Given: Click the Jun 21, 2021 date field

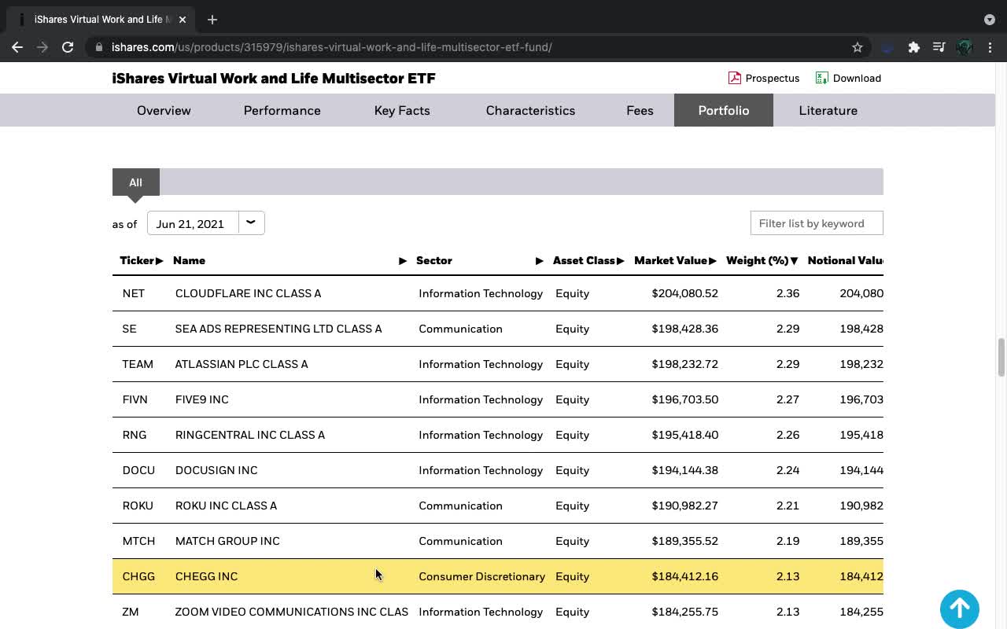Looking at the screenshot, I should pos(192,223).
